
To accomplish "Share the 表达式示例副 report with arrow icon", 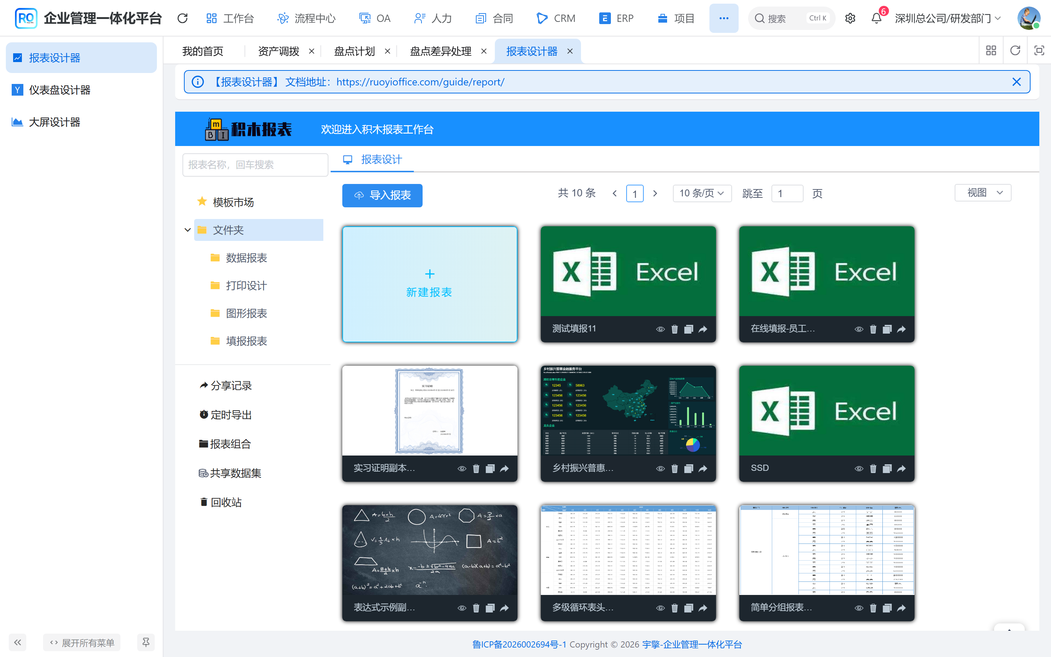I will coord(504,608).
